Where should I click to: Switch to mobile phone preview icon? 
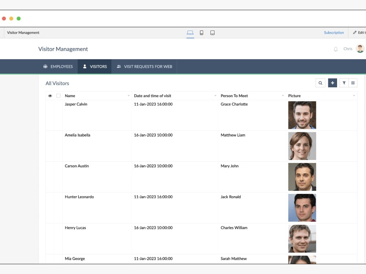click(x=201, y=33)
